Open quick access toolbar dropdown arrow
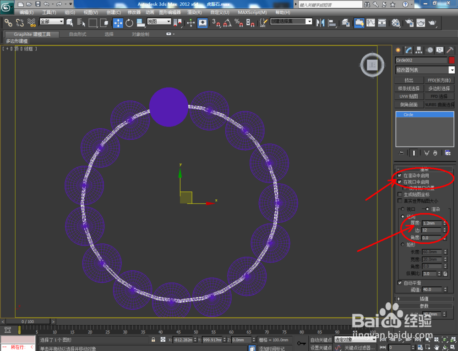 pos(71,4)
